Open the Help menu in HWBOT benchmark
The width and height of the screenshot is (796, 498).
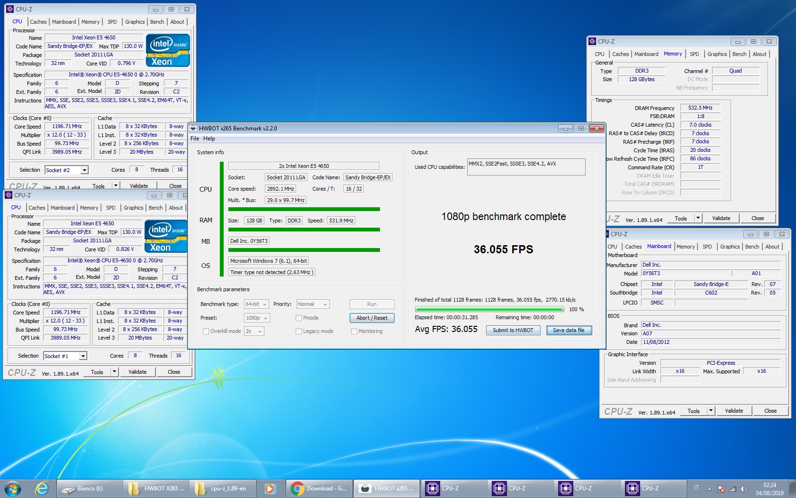(x=209, y=138)
